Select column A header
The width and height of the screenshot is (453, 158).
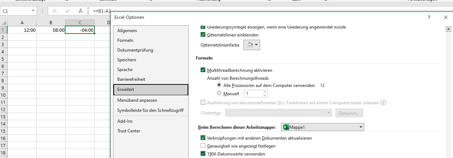[22, 23]
